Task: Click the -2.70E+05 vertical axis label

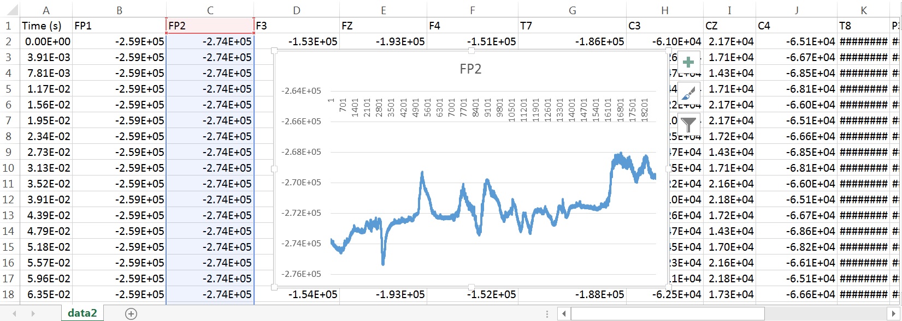Action: tap(301, 183)
